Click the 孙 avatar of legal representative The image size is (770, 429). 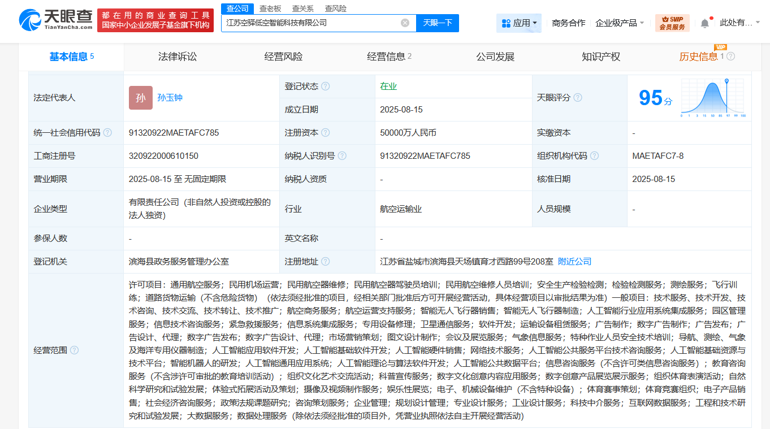click(x=140, y=98)
